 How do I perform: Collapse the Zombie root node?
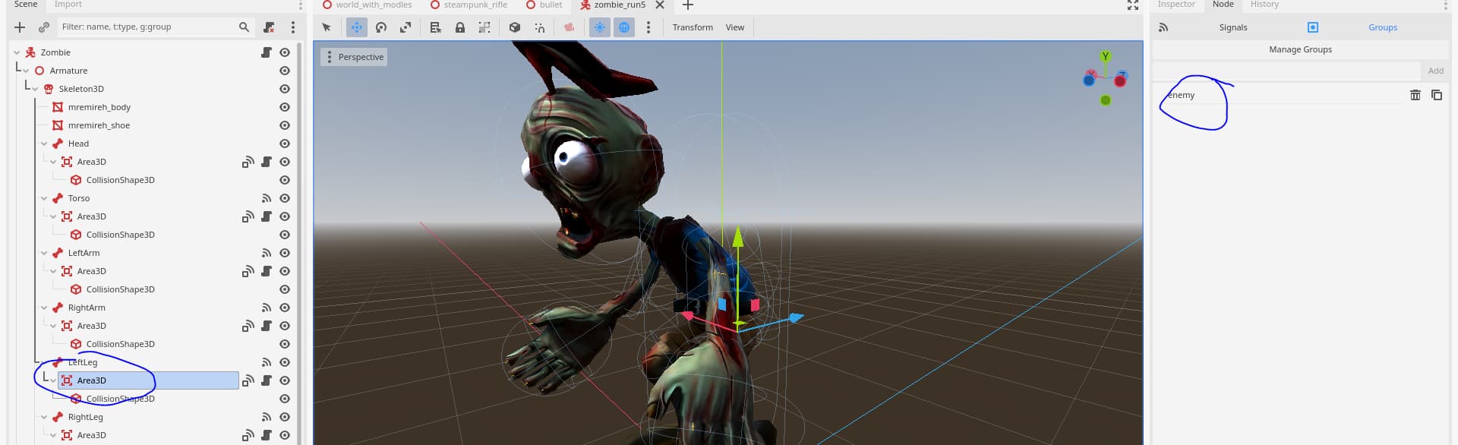tap(17, 52)
